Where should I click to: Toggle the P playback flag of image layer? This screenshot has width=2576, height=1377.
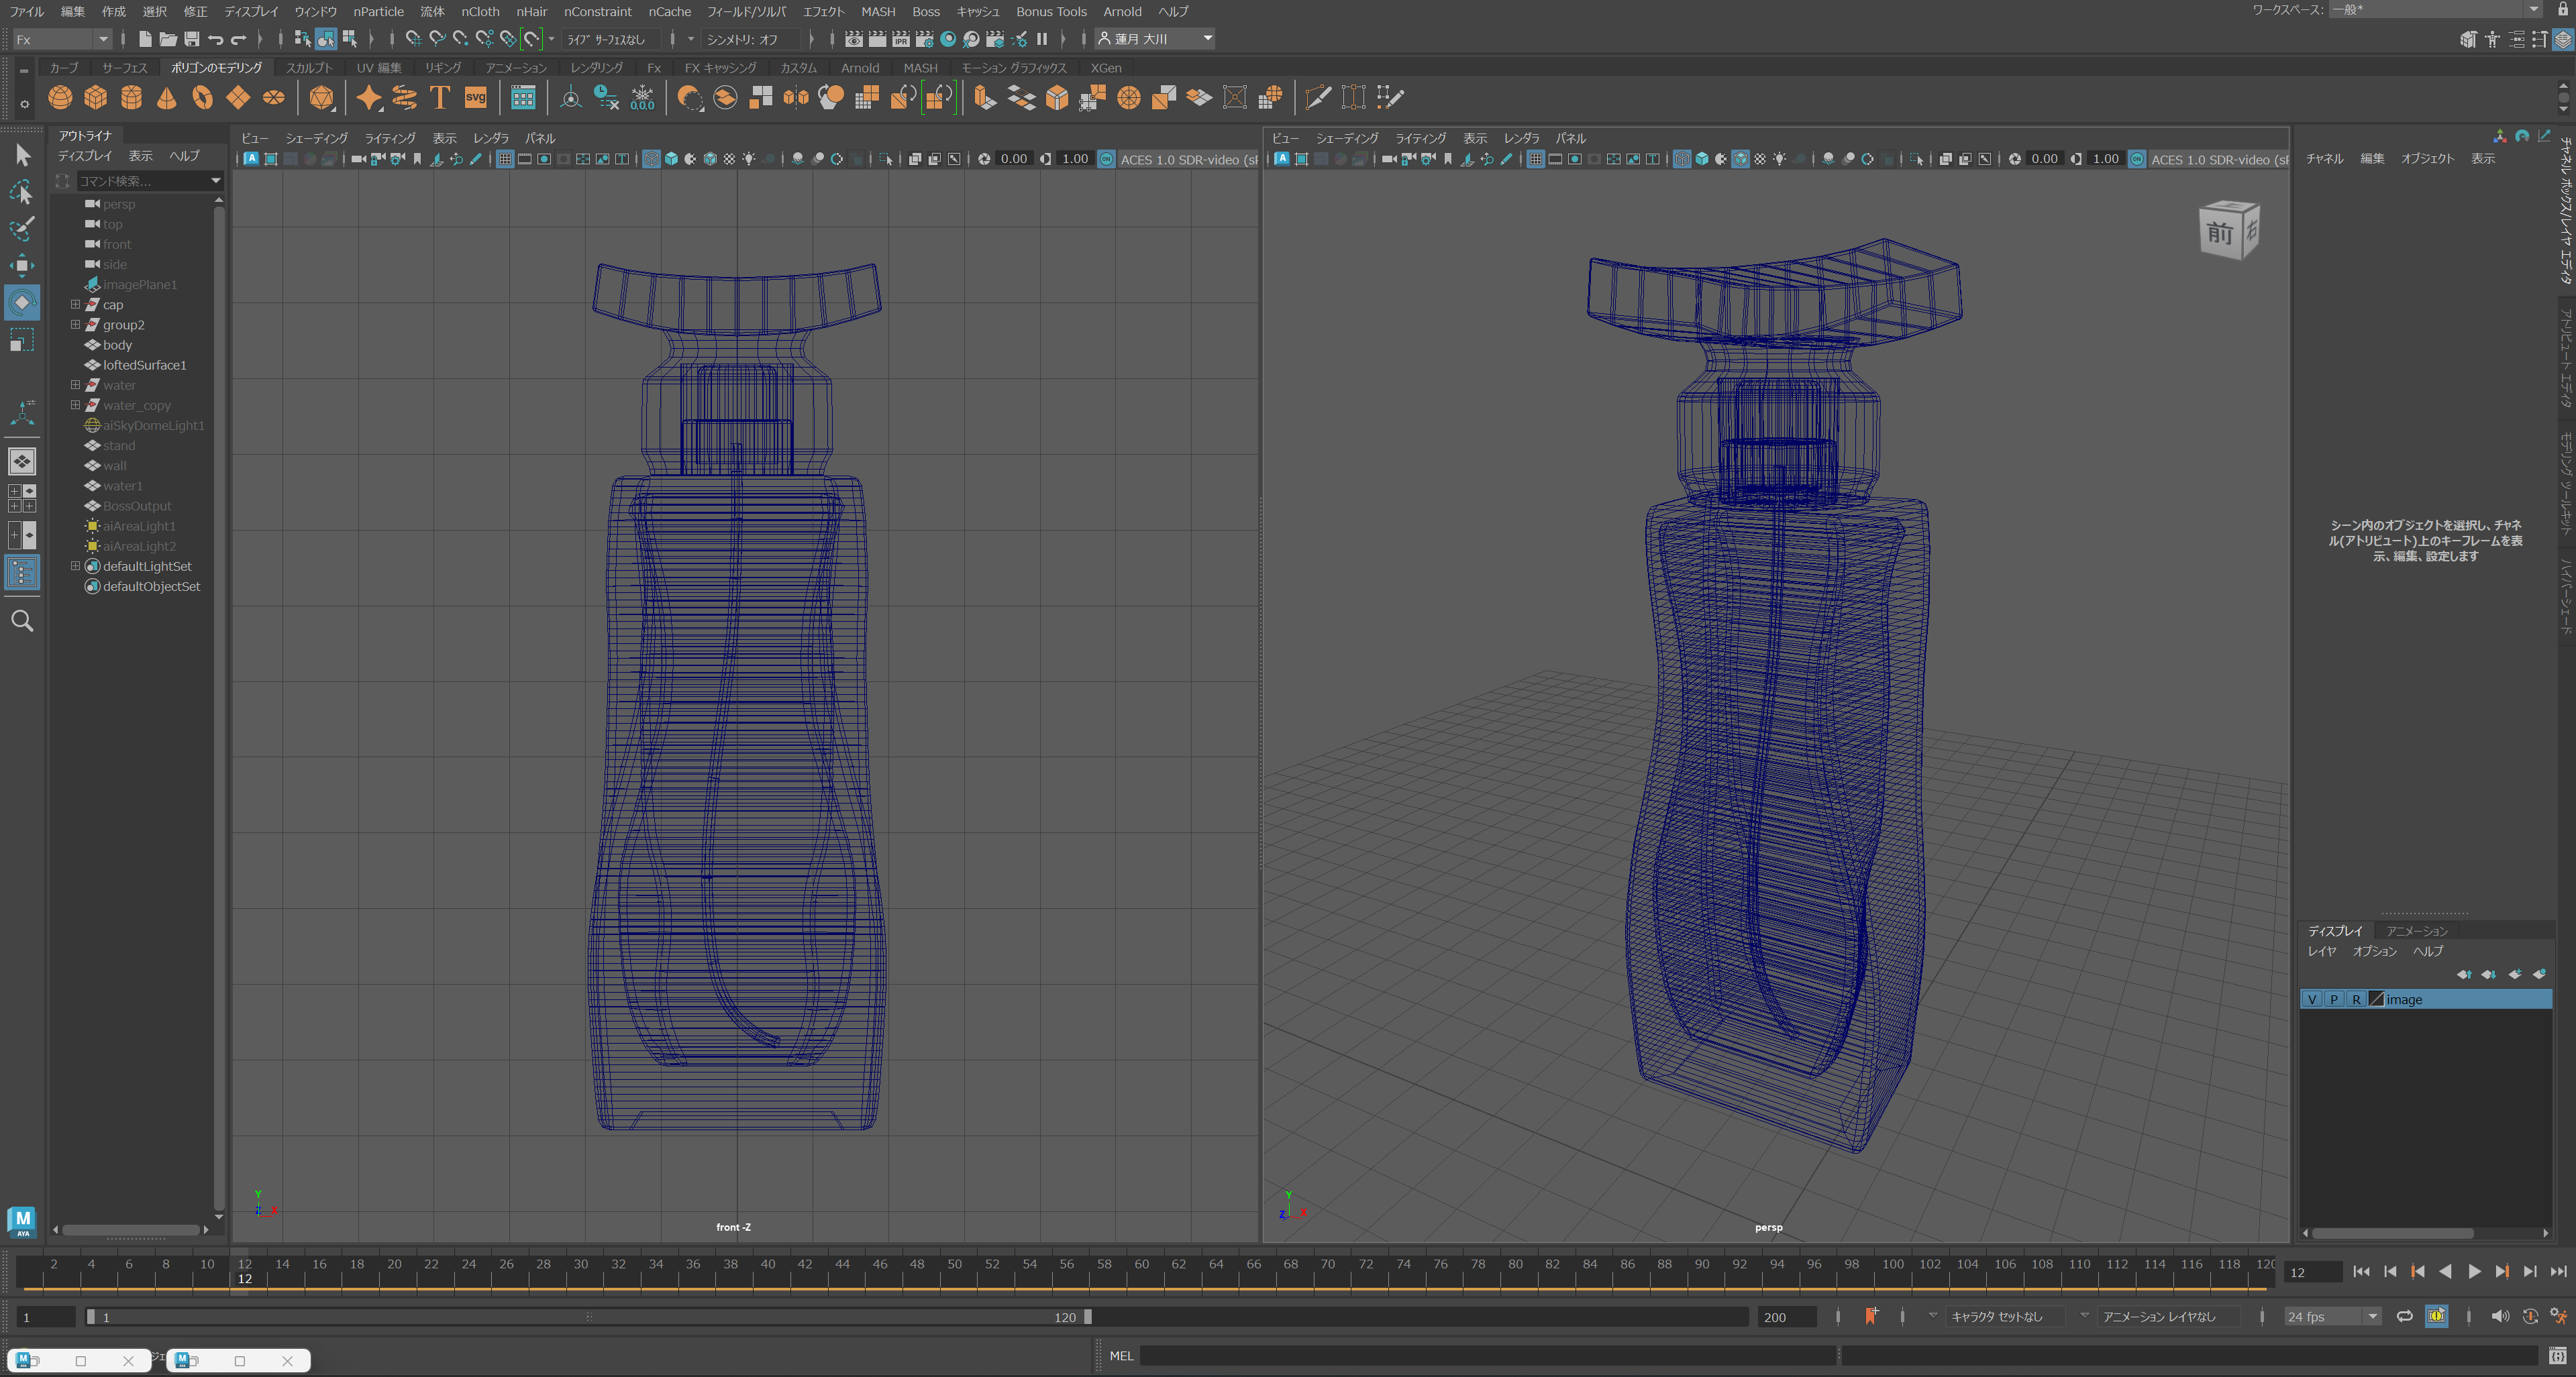(x=2334, y=999)
